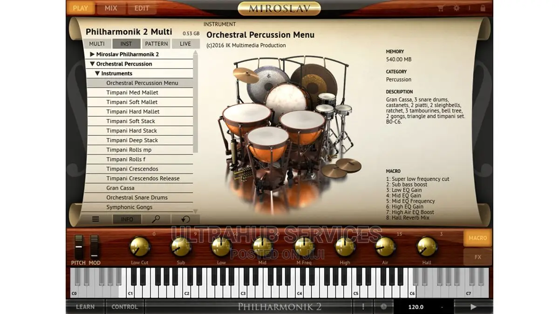Select Timpani Hard Stack
559x314 pixels.
click(x=140, y=131)
